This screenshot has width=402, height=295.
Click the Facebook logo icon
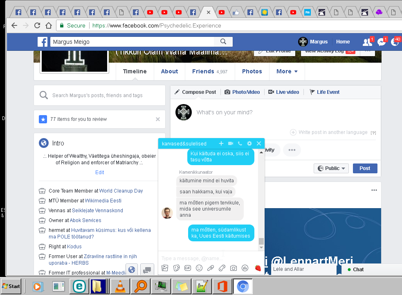tap(43, 42)
